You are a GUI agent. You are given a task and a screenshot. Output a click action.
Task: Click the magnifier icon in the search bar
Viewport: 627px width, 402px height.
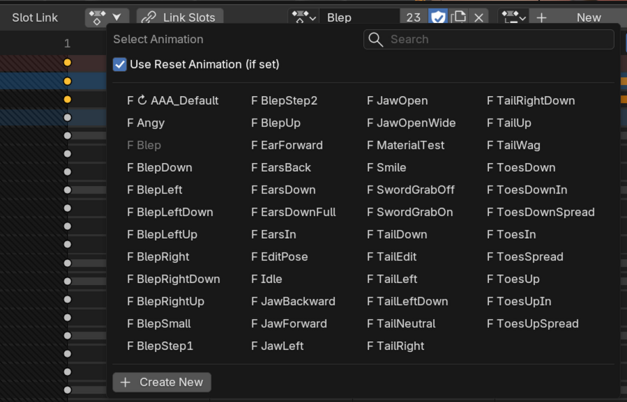pyautogui.click(x=375, y=39)
